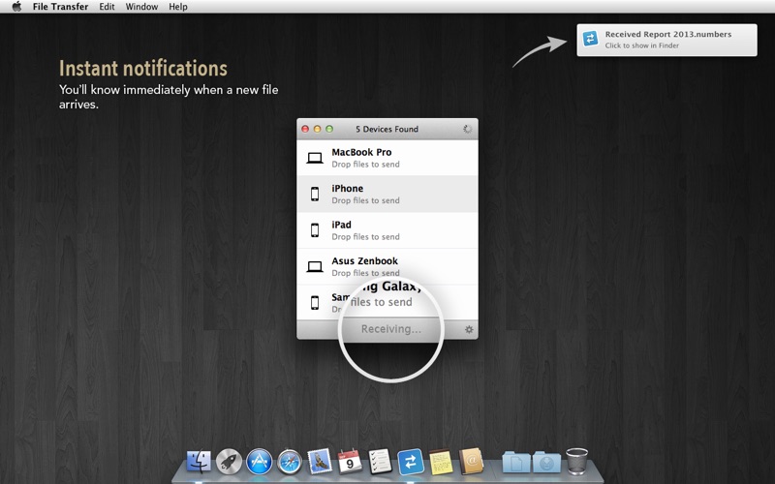The height and width of the screenshot is (484, 775).
Task: Click the File Transfer icon in the notification
Action: (590, 39)
